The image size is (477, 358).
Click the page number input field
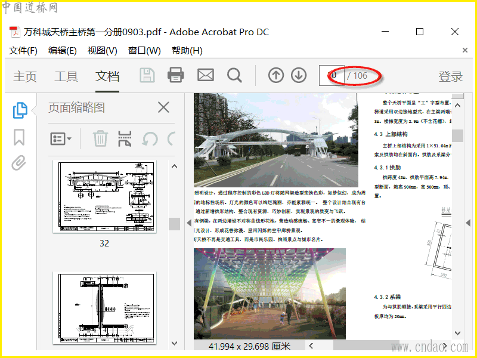pyautogui.click(x=332, y=76)
